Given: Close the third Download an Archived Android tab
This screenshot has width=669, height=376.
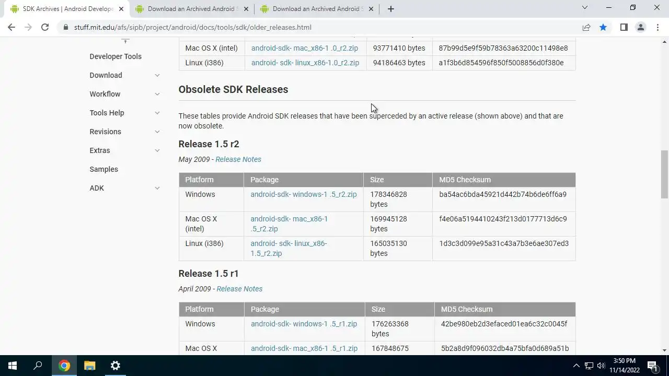Looking at the screenshot, I should point(371,9).
